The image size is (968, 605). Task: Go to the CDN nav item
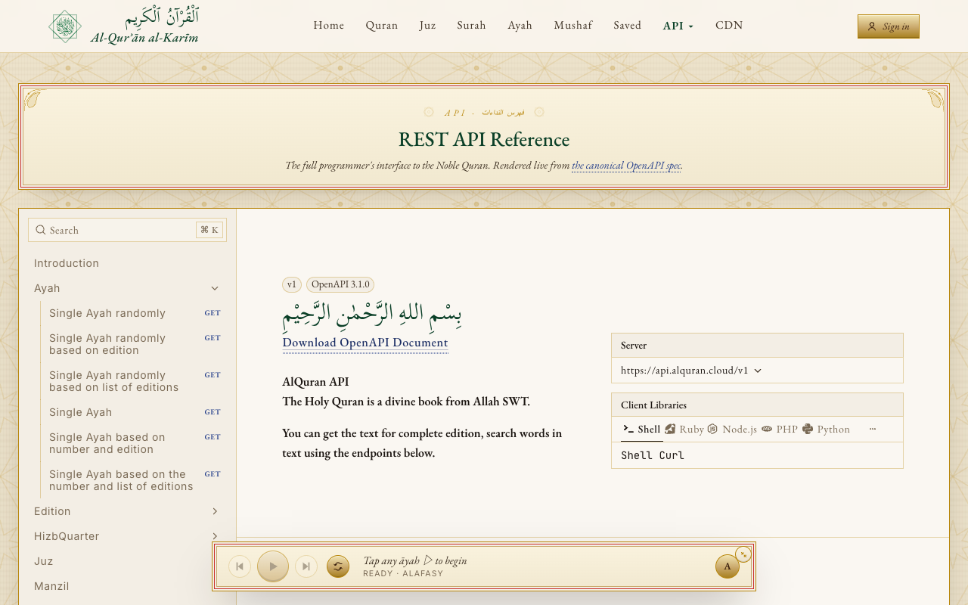(x=729, y=25)
